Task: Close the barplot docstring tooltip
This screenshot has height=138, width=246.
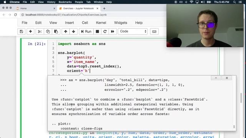Action: pyautogui.click(x=227, y=78)
